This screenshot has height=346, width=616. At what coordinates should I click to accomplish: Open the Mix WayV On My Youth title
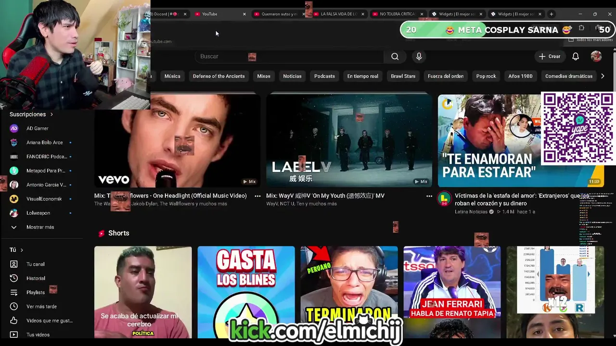pos(325,196)
